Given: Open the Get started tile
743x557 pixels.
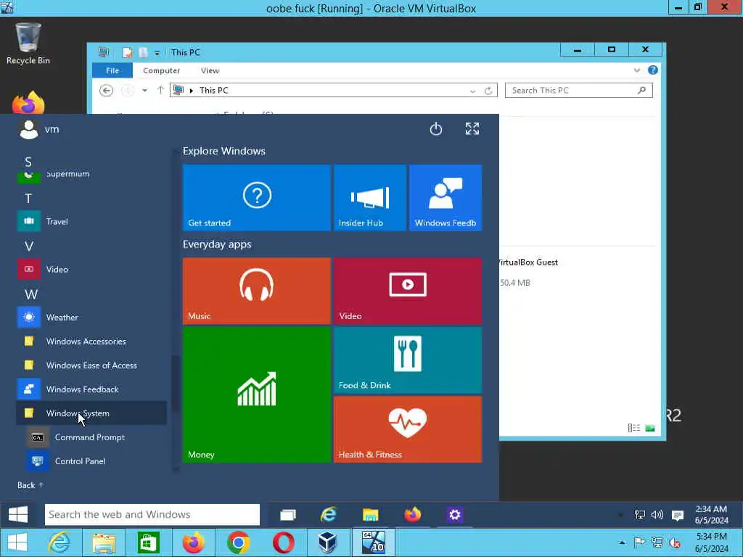Looking at the screenshot, I should tap(256, 197).
